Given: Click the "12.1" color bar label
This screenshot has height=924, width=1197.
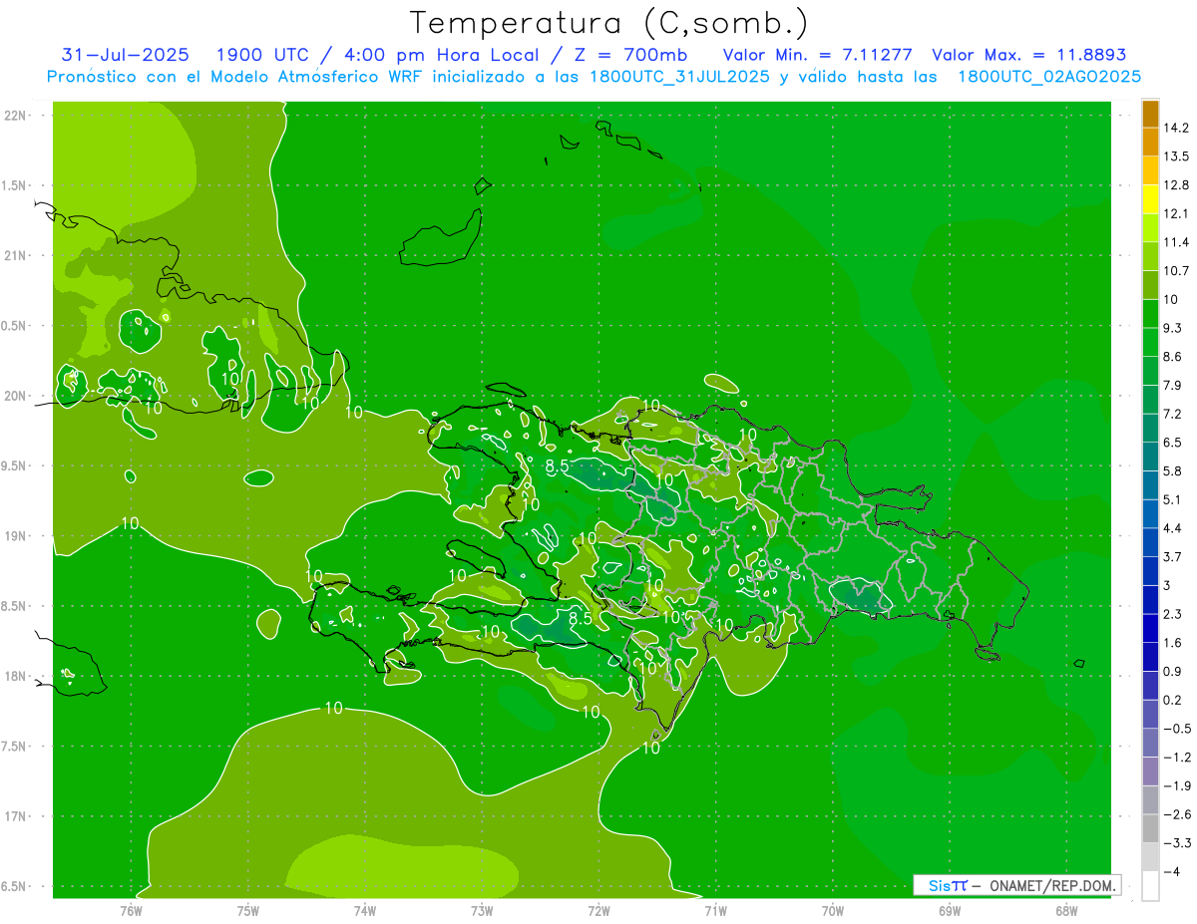Looking at the screenshot, I should tap(1177, 213).
